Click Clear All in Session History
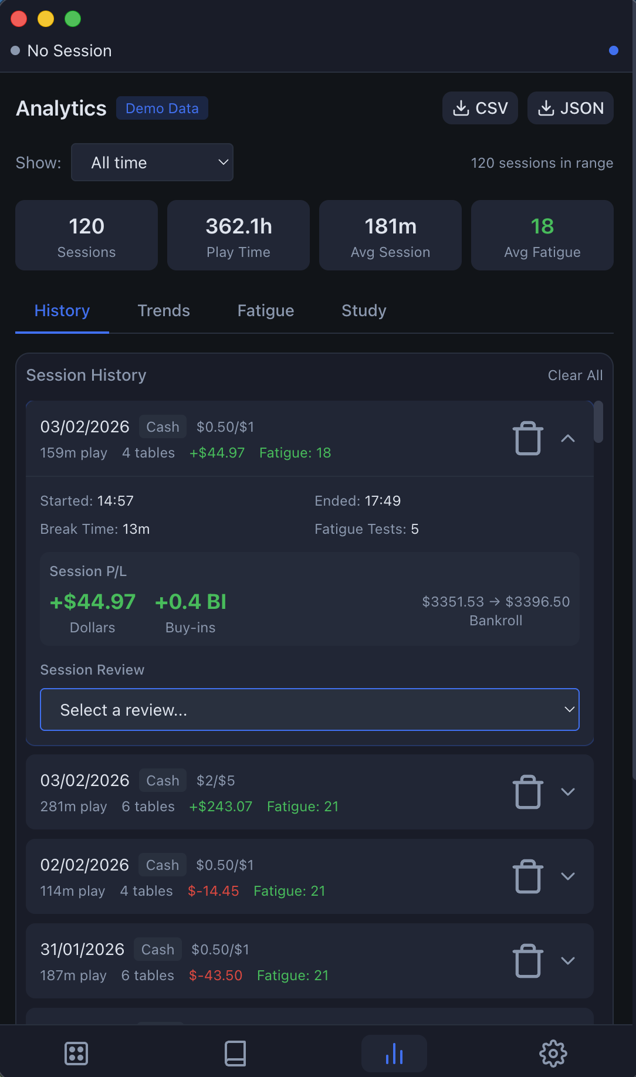This screenshot has height=1077, width=636. coord(575,375)
